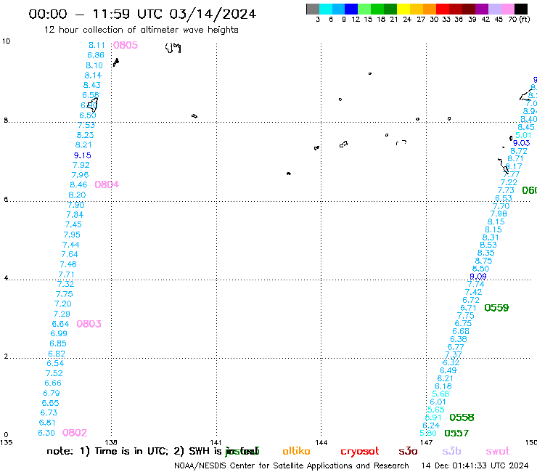The image size is (537, 472).
Task: Click the '8.31' wave height value
Action: (491, 237)
